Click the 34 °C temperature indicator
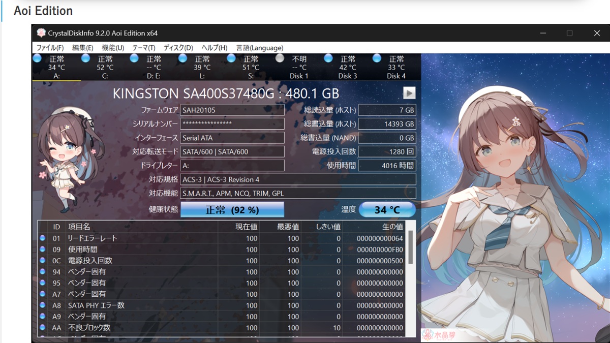This screenshot has width=610, height=343. click(x=387, y=209)
